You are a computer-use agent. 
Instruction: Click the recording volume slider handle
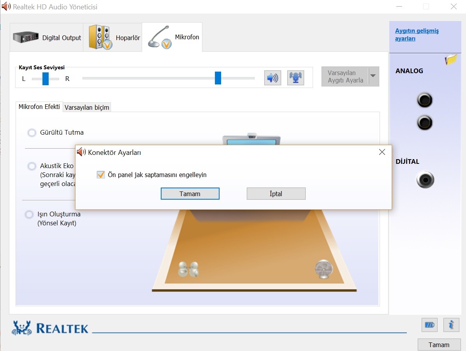[218, 78]
